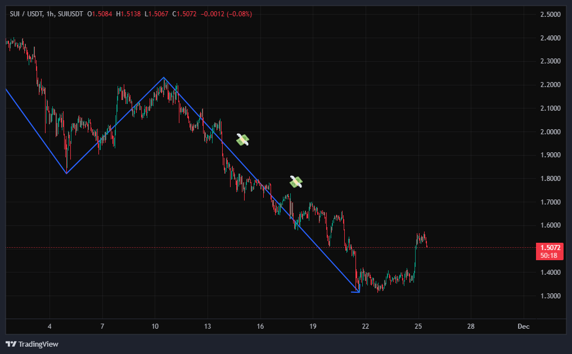
Task: Click the red dotted current price line
Action: click(478, 247)
